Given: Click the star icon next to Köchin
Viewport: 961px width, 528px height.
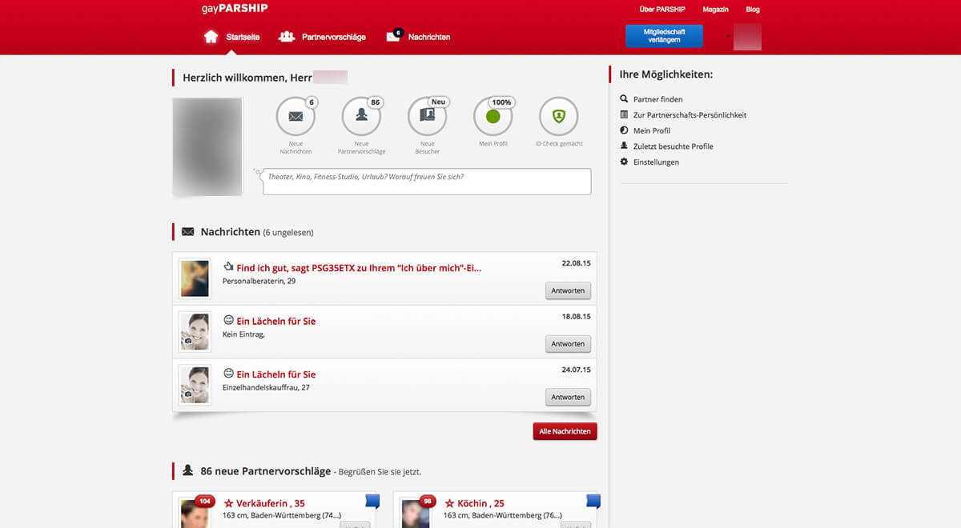Looking at the screenshot, I should 449,504.
